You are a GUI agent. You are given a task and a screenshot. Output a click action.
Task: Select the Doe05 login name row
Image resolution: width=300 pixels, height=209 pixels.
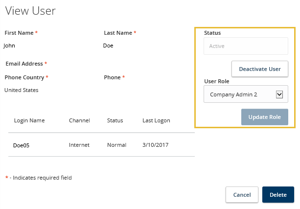point(22,145)
